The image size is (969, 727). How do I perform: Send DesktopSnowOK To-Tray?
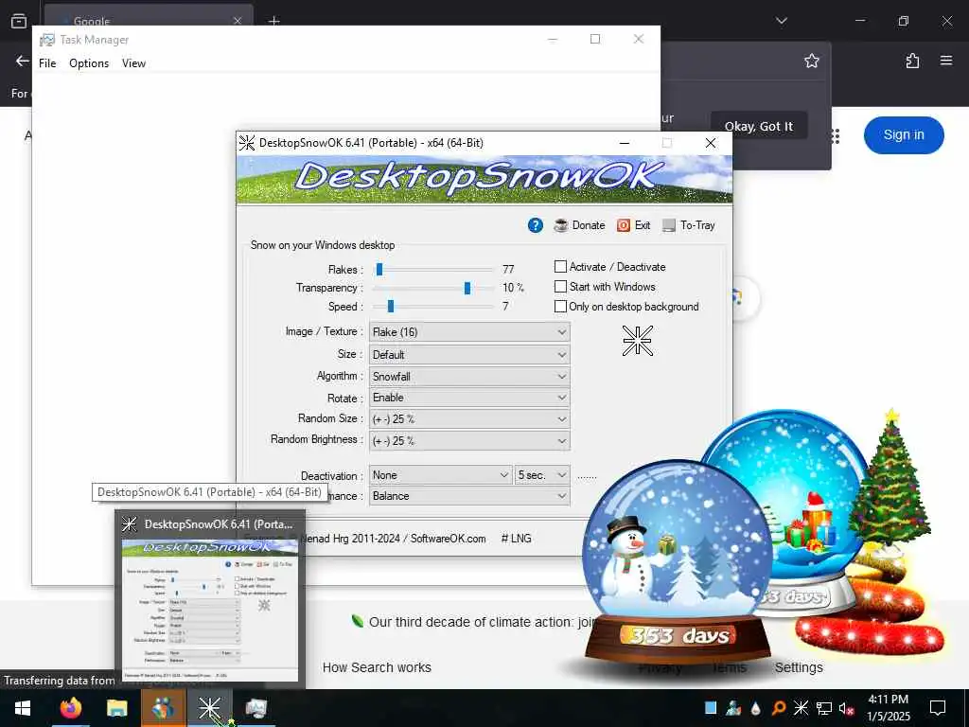tap(689, 225)
